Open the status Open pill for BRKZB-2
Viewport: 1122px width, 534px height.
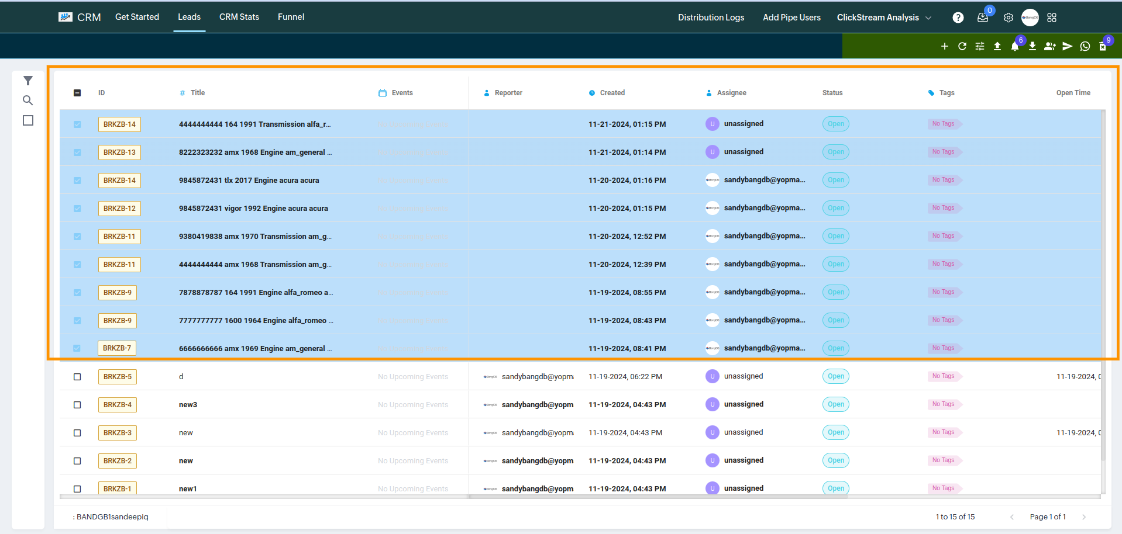tap(836, 460)
